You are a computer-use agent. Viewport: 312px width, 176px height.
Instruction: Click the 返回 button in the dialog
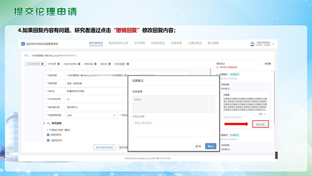tap(198, 146)
